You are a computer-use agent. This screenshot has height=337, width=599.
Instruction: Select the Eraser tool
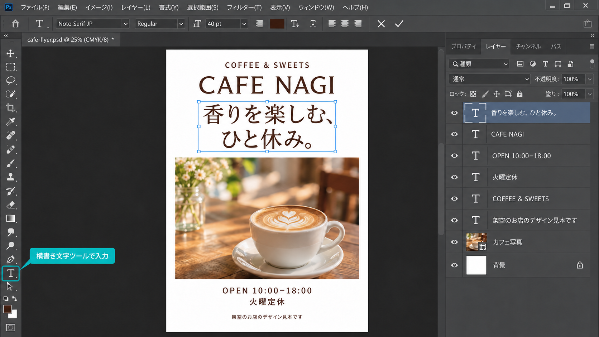pos(10,205)
